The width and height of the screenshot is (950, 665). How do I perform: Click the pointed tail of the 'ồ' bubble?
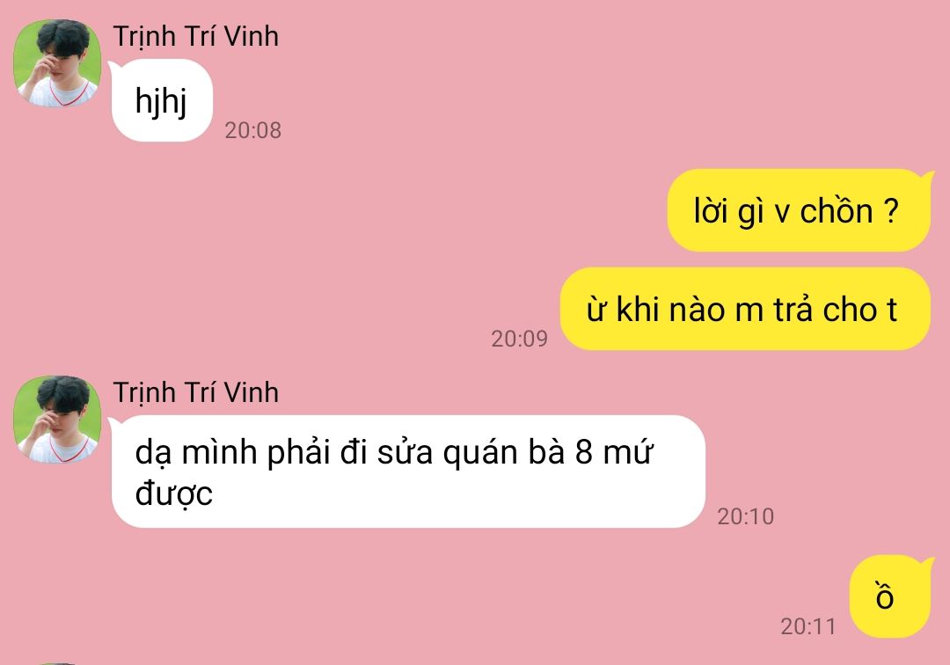pyautogui.click(x=928, y=563)
